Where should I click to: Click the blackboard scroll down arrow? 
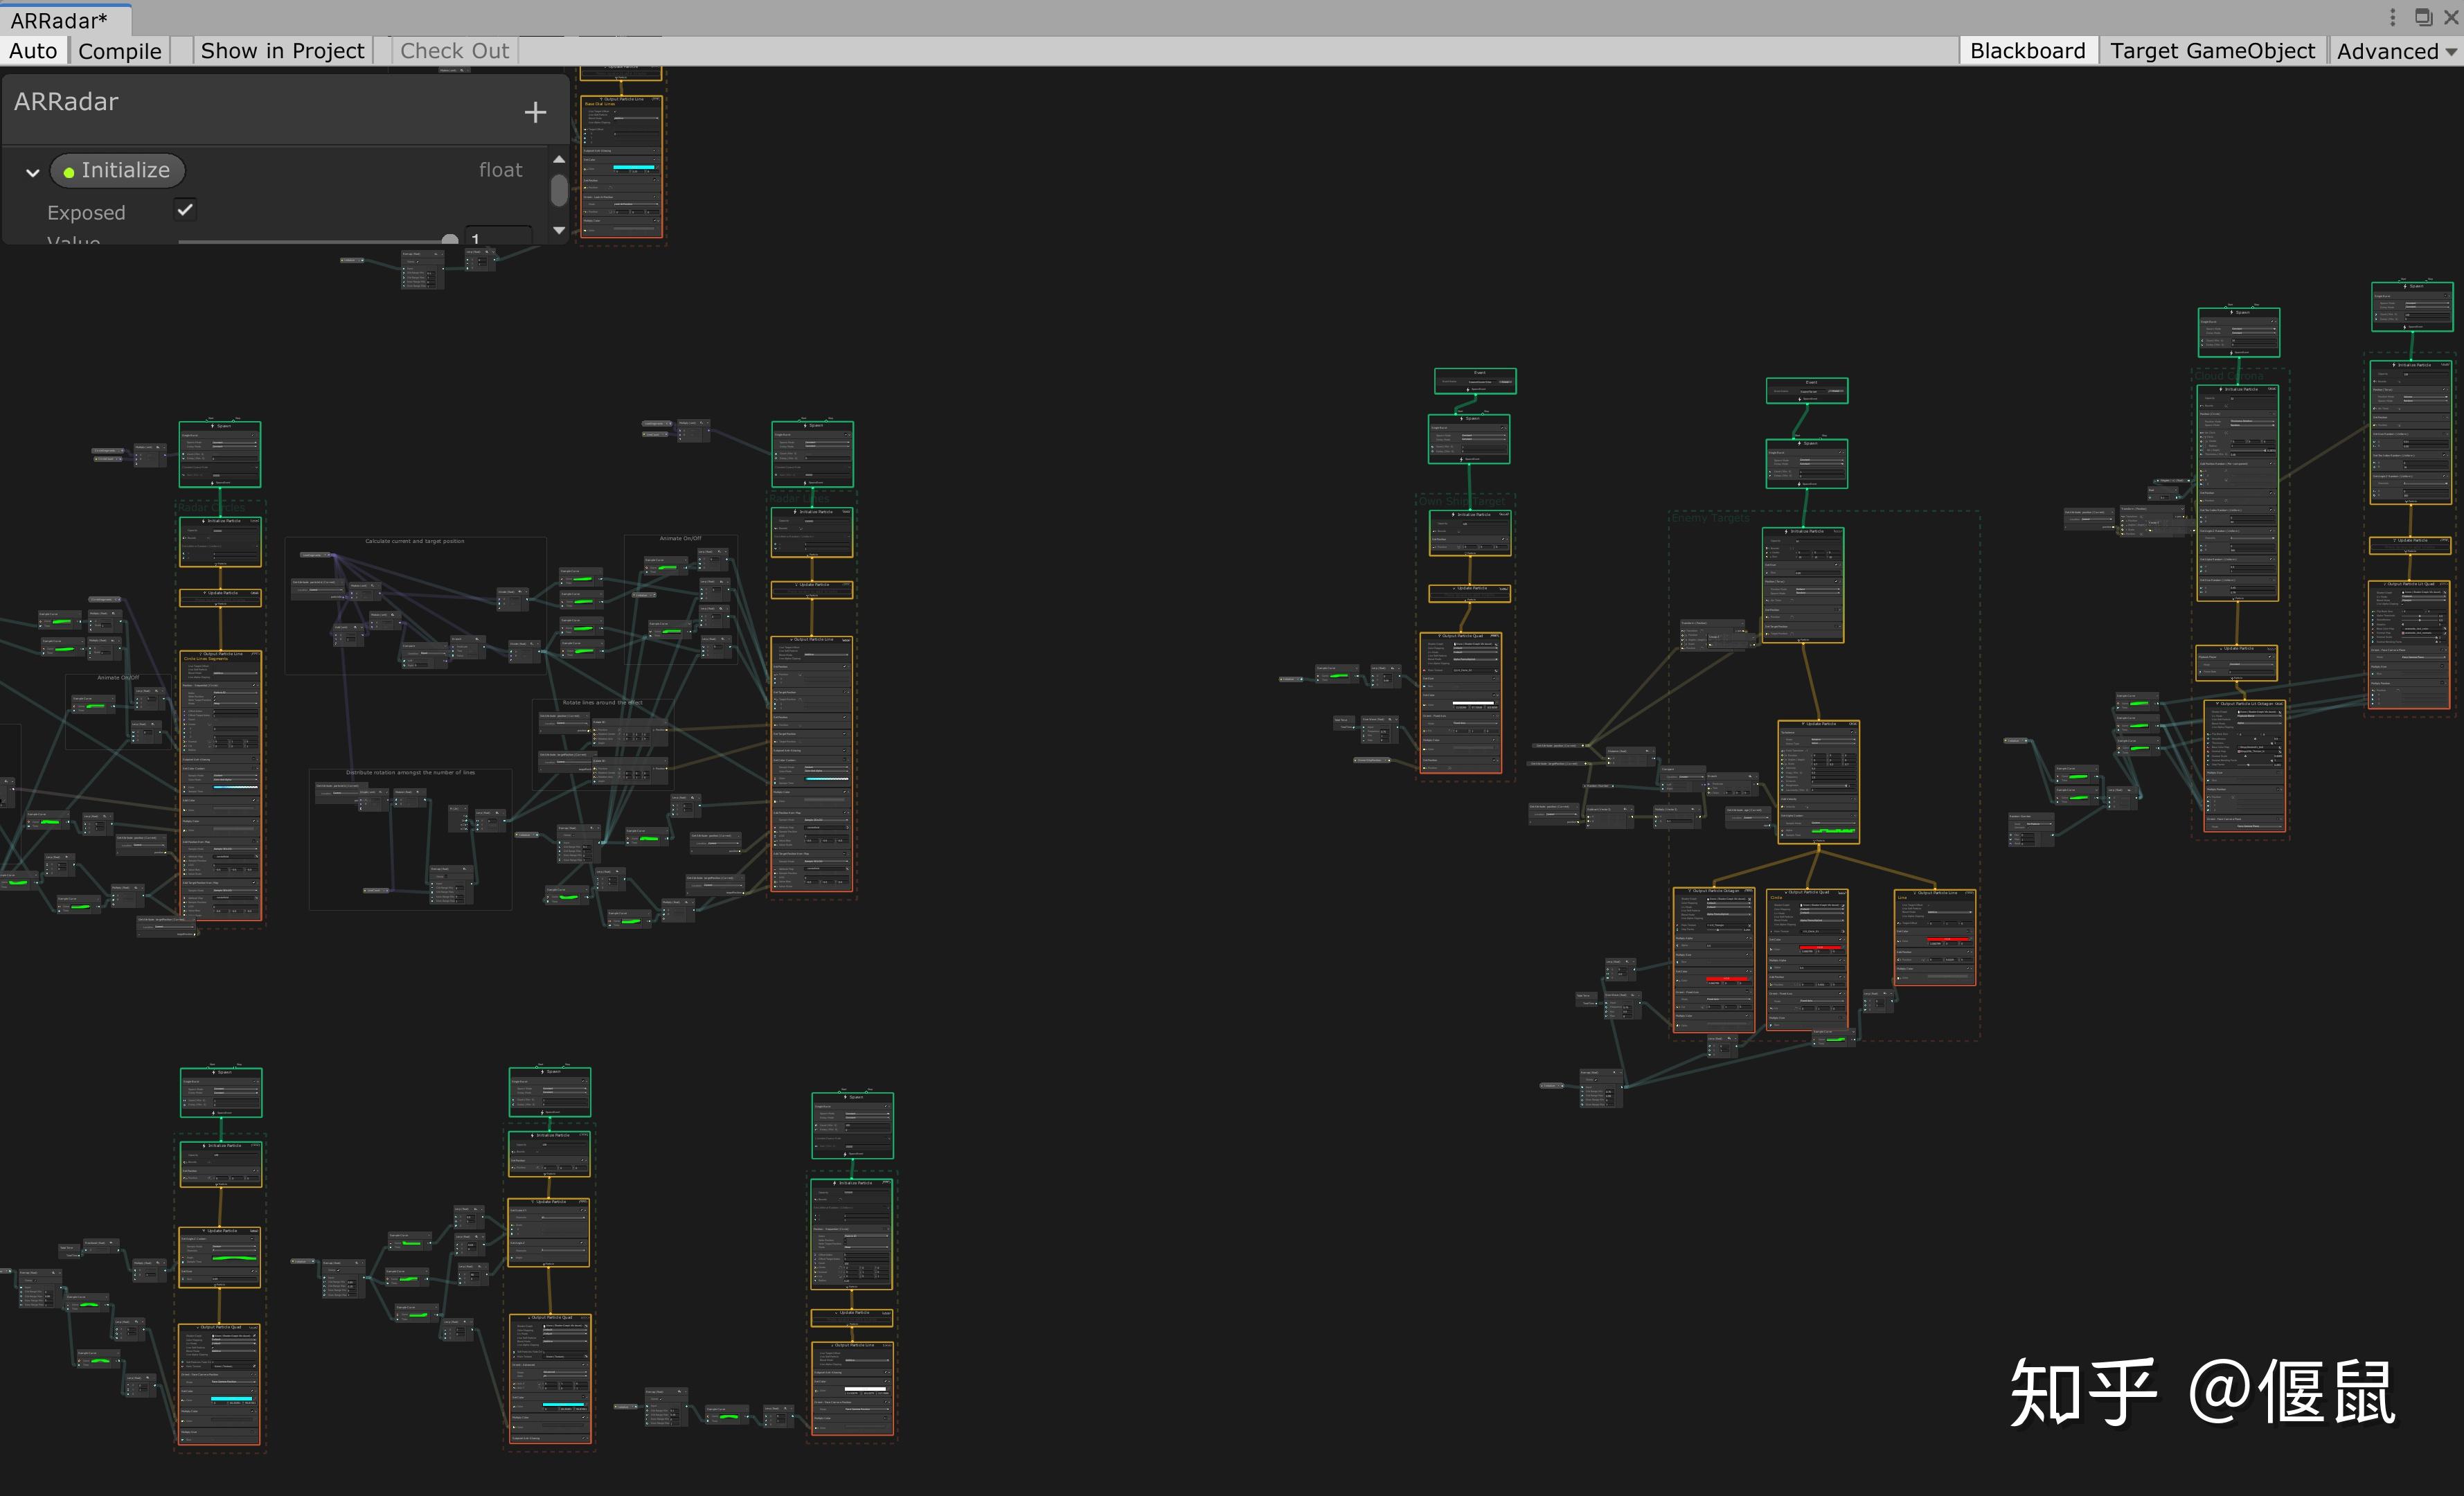tap(559, 230)
